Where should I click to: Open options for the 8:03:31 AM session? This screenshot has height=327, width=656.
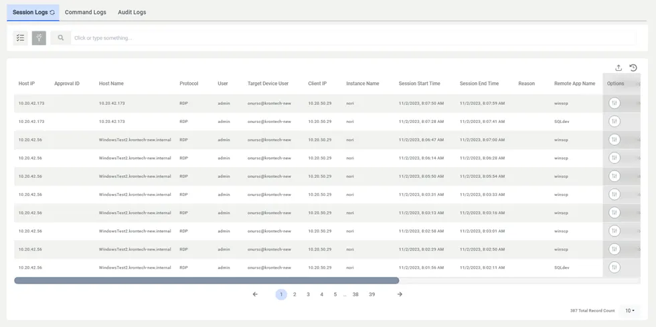tap(614, 195)
